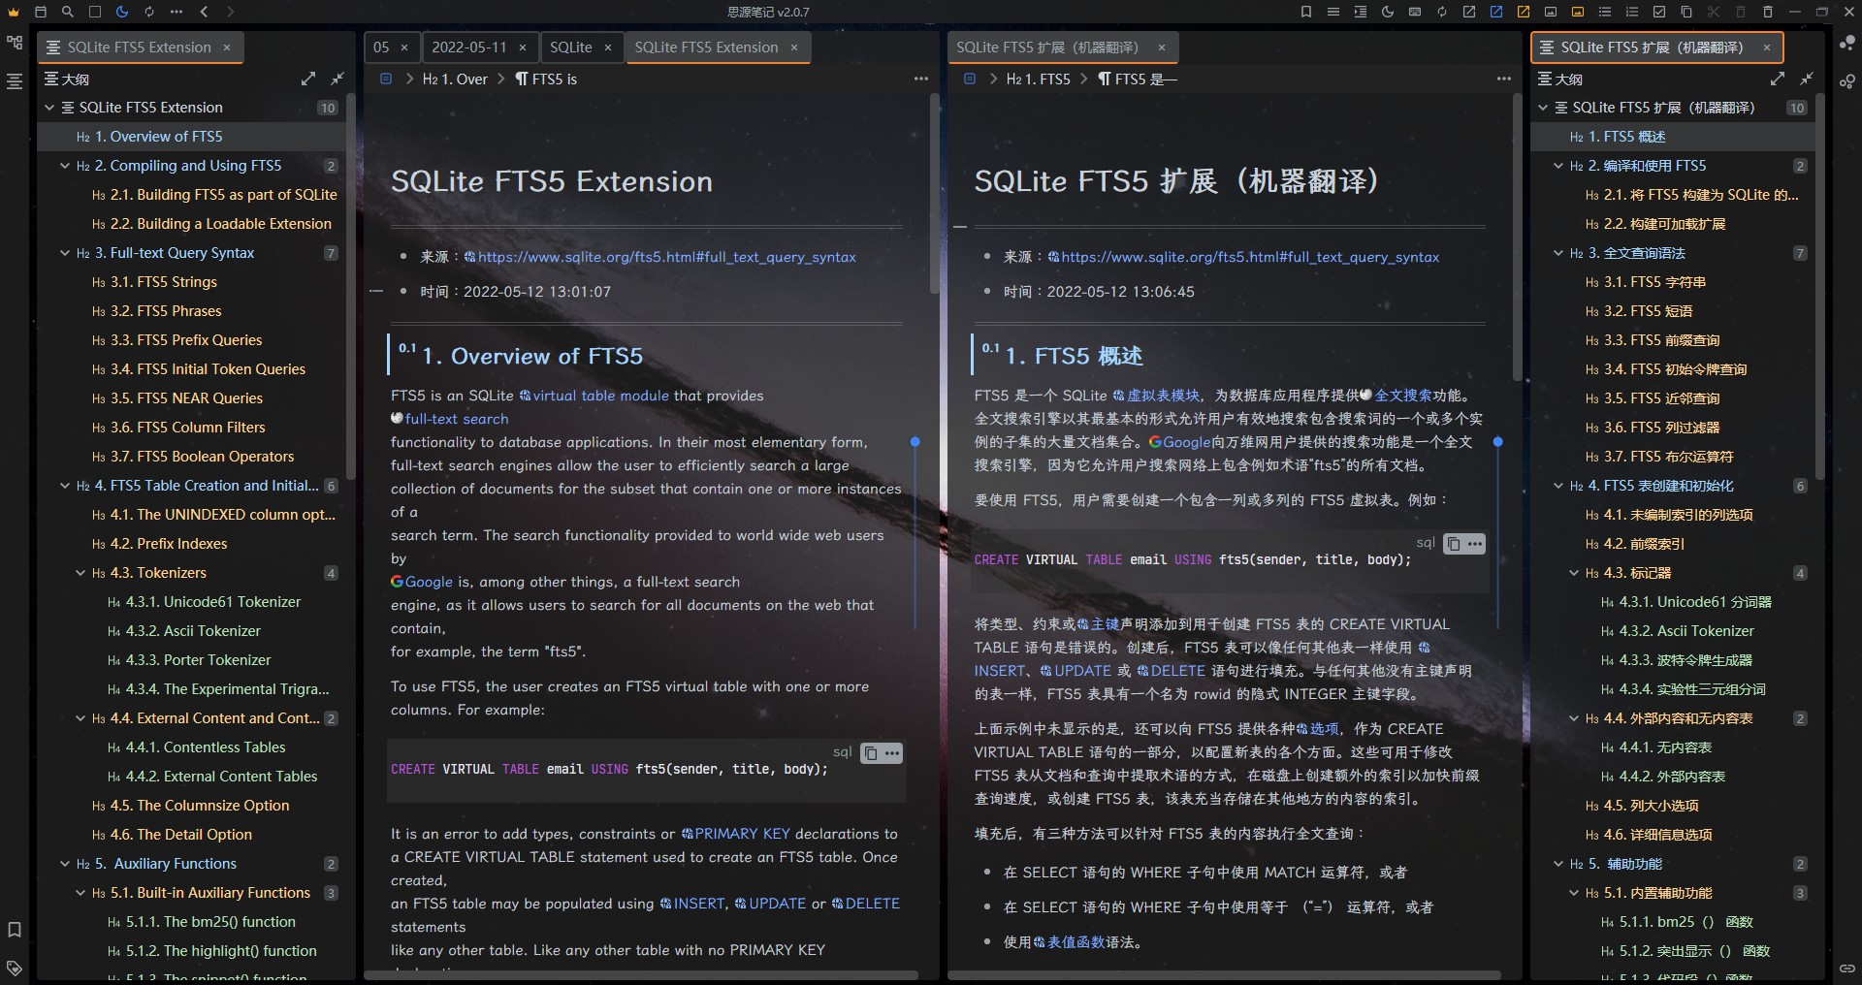Close the 'SQLite' tab
The width and height of the screenshot is (1862, 985).
pyautogui.click(x=608, y=48)
